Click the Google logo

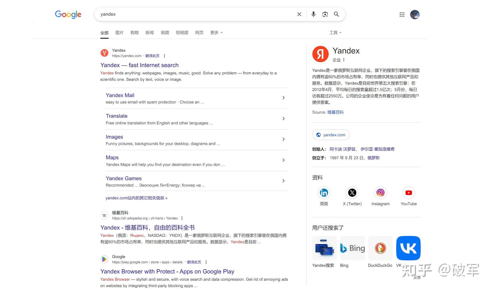click(68, 14)
